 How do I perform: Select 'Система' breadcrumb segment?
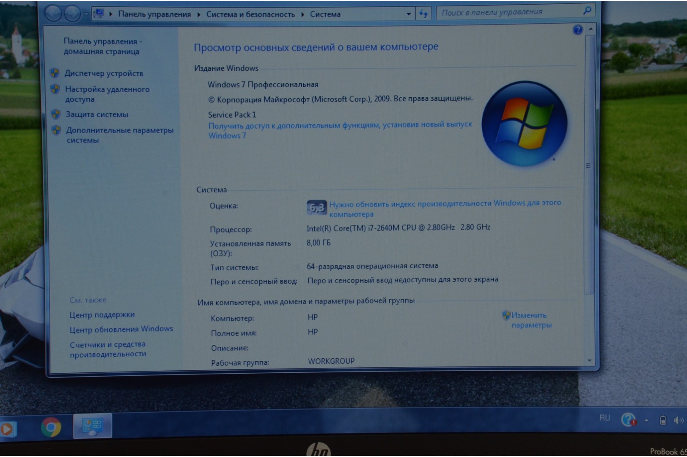[325, 14]
